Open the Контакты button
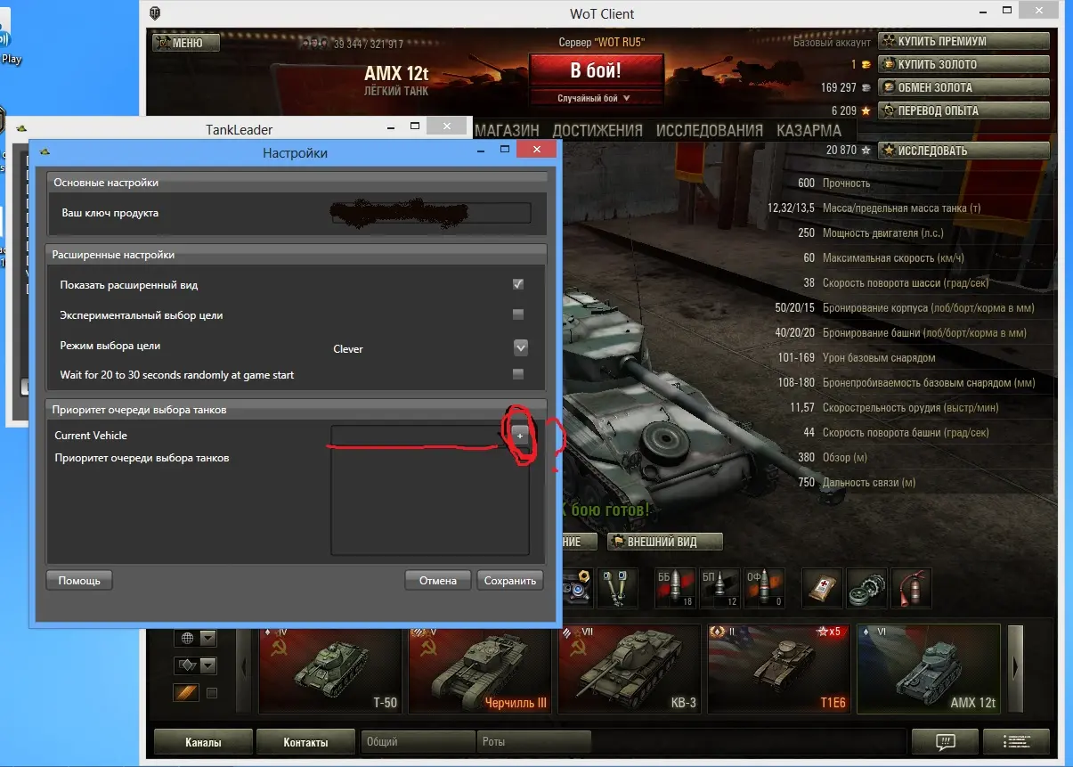This screenshot has width=1073, height=767. [305, 741]
